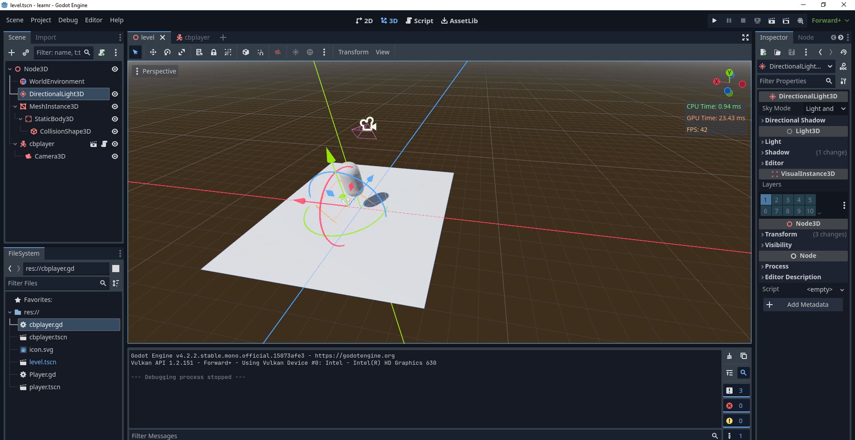Open the Sky Mode dropdown
The image size is (855, 440).
pyautogui.click(x=825, y=109)
